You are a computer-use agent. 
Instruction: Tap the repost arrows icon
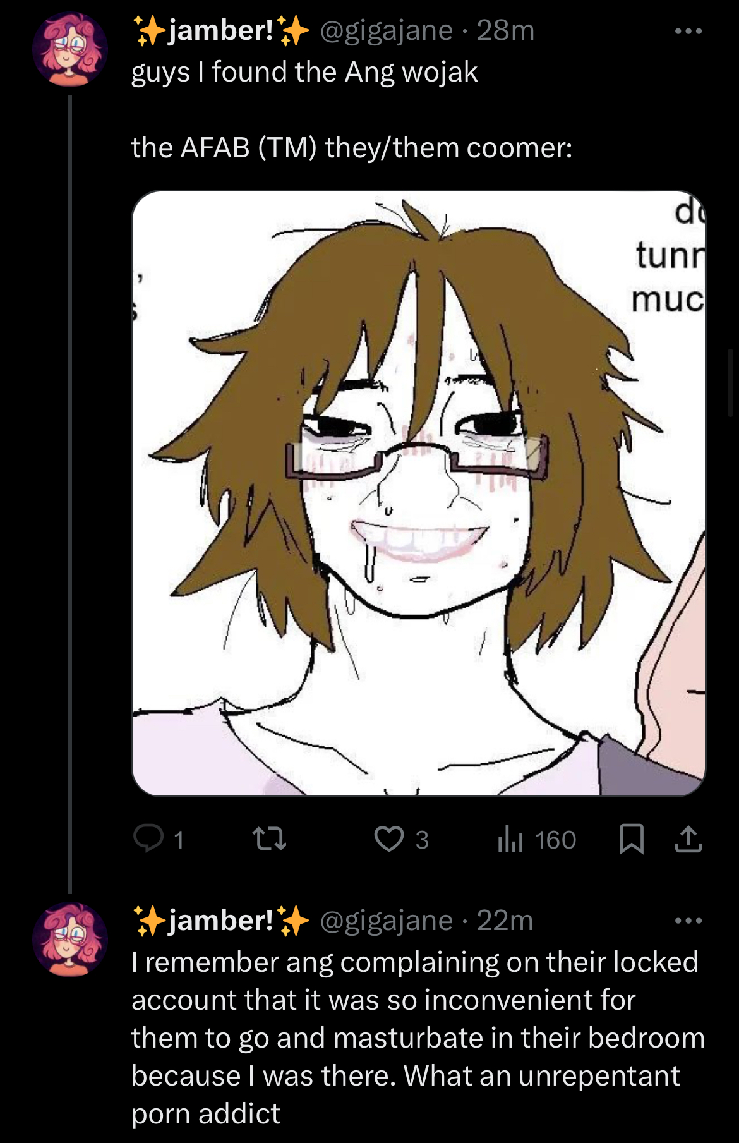[269, 839]
